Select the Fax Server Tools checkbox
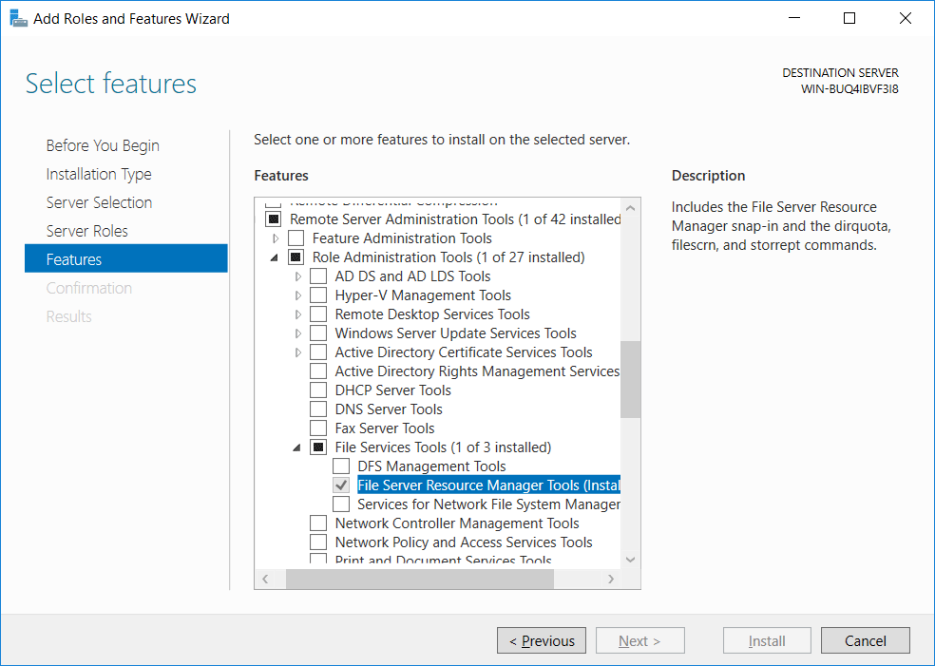Screen dimensions: 935x666 coord(318,428)
